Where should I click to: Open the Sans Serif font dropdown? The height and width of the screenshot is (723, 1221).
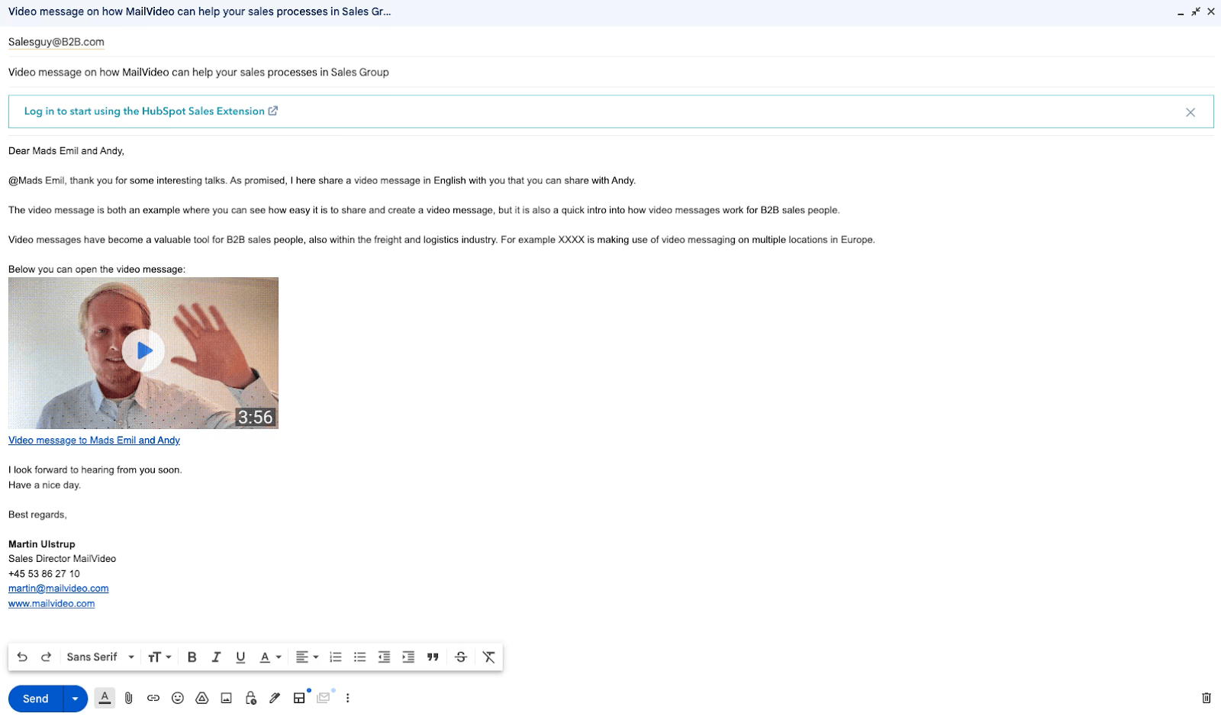(x=100, y=657)
